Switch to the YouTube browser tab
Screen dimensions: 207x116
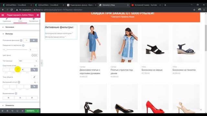[146, 5]
